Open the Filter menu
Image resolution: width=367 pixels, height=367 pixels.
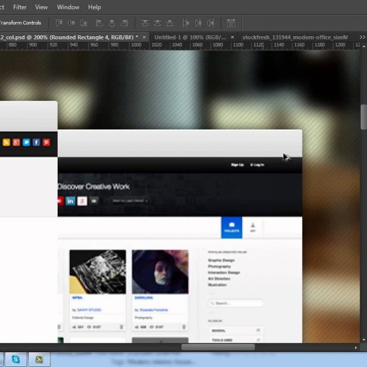pyautogui.click(x=20, y=7)
